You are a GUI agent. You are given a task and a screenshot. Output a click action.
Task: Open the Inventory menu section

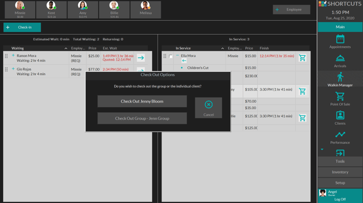click(x=340, y=172)
